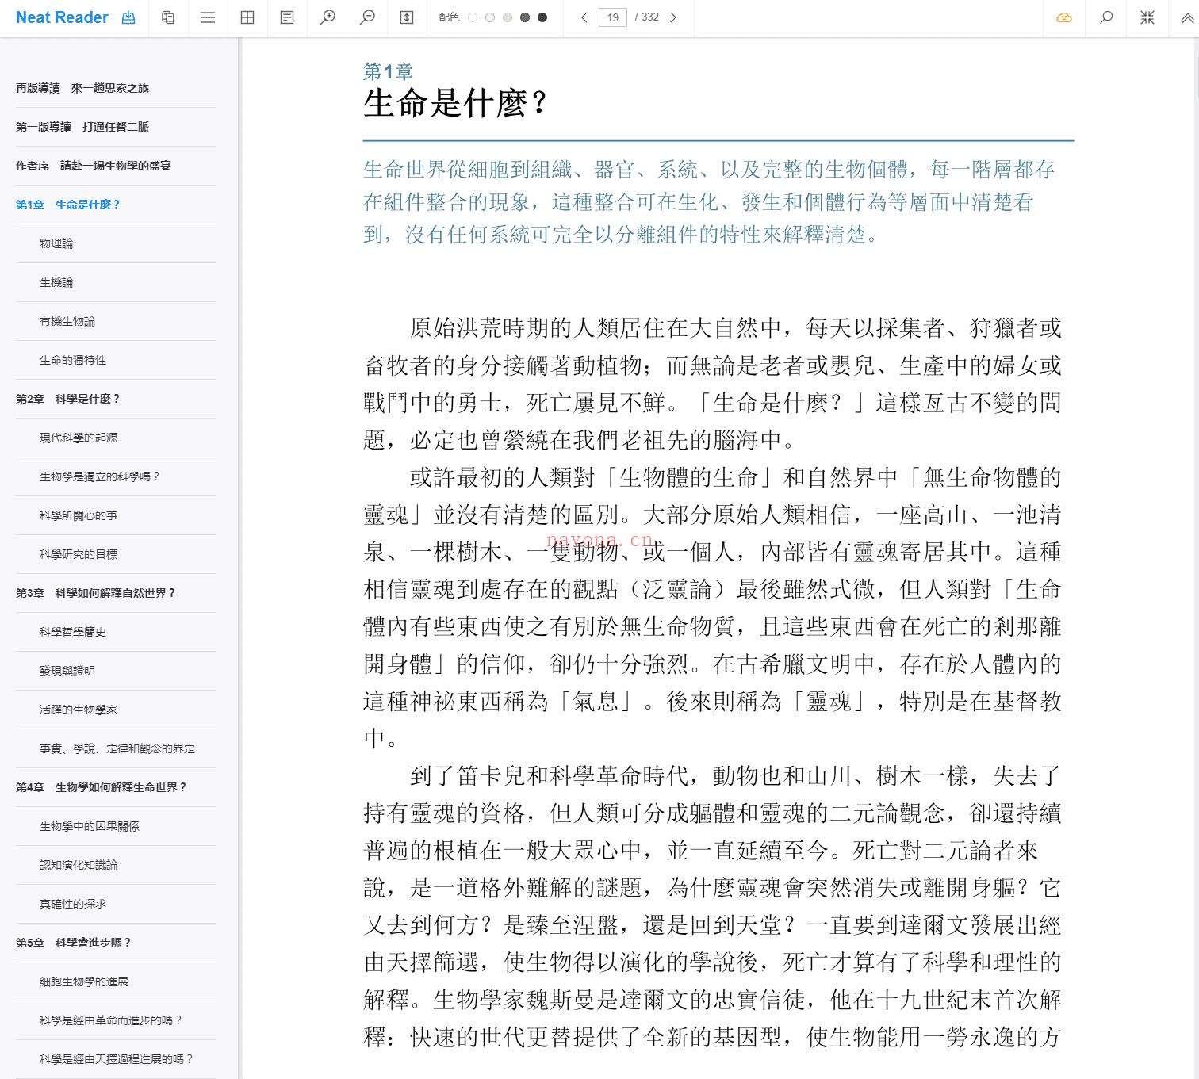Go to next page with right arrow

673,17
